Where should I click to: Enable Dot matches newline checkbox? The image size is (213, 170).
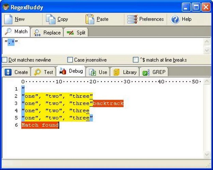click(4, 60)
